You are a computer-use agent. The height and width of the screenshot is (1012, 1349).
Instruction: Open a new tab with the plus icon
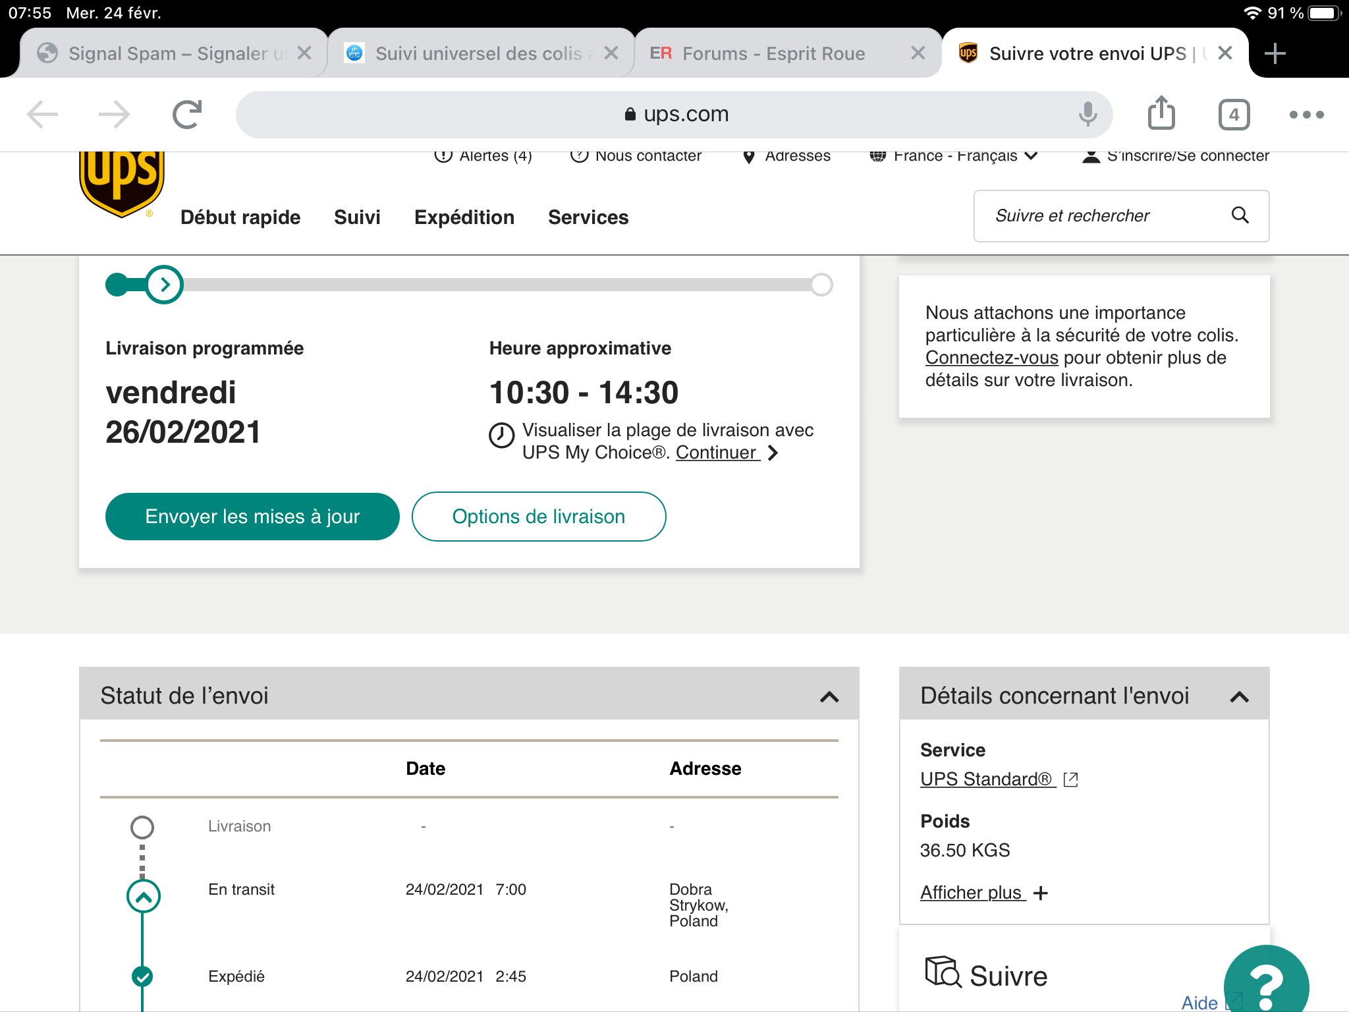click(x=1275, y=53)
